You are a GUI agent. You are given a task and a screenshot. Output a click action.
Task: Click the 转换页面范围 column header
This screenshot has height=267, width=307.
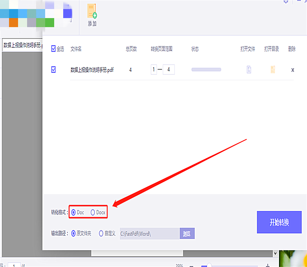click(162, 49)
